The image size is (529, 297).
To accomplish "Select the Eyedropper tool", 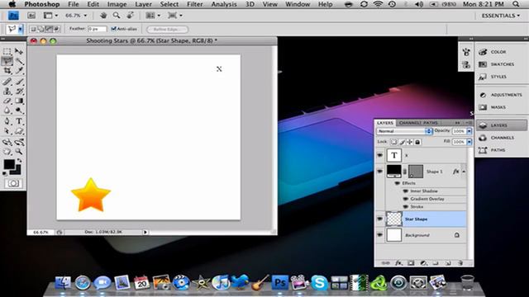I will pos(19,71).
